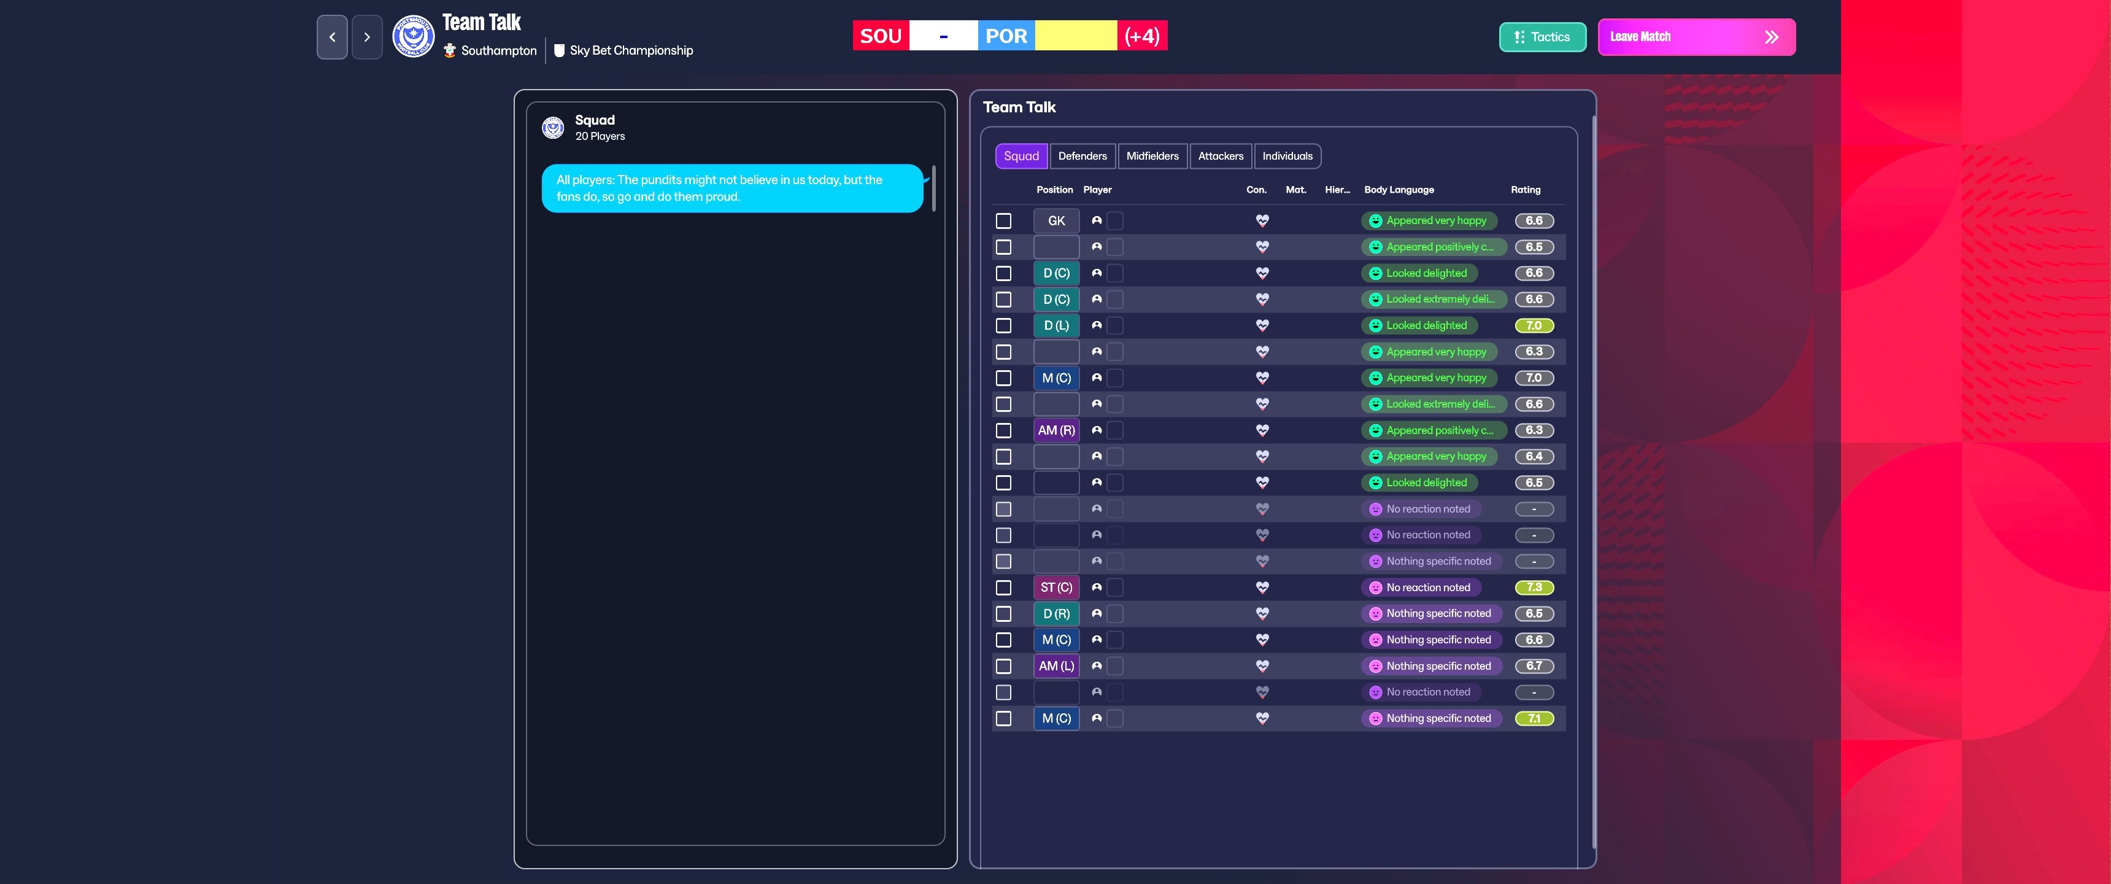2111x884 pixels.
Task: Click the Portsmouth club badge in header
Action: coord(413,37)
